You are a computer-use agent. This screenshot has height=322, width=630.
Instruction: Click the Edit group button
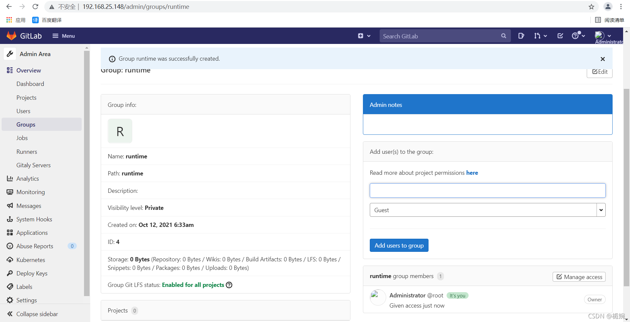pyautogui.click(x=599, y=72)
